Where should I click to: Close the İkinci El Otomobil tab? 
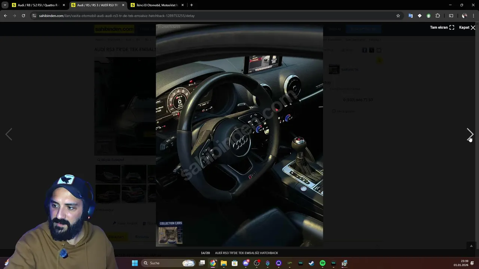183,5
